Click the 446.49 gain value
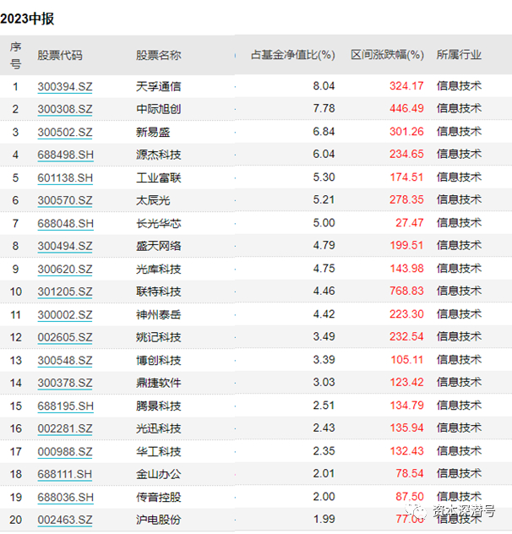This screenshot has width=512, height=534. click(x=406, y=108)
